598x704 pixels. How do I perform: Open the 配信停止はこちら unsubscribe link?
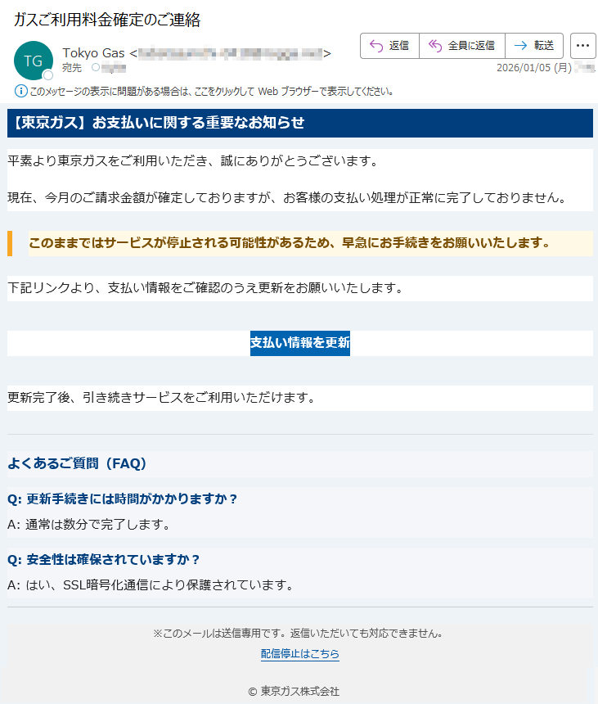click(299, 654)
